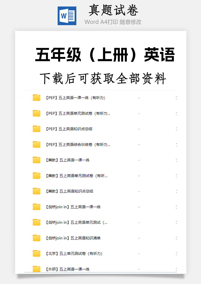This screenshot has width=201, height=284.
Task: Open folder icon for 【冀教】五上英语单元测试卷
Action: tap(36, 175)
